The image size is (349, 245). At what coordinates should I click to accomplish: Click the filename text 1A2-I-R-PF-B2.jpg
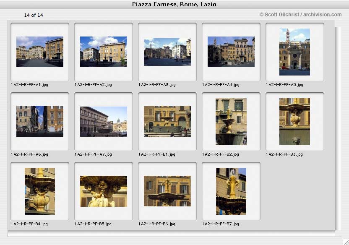coord(221,154)
